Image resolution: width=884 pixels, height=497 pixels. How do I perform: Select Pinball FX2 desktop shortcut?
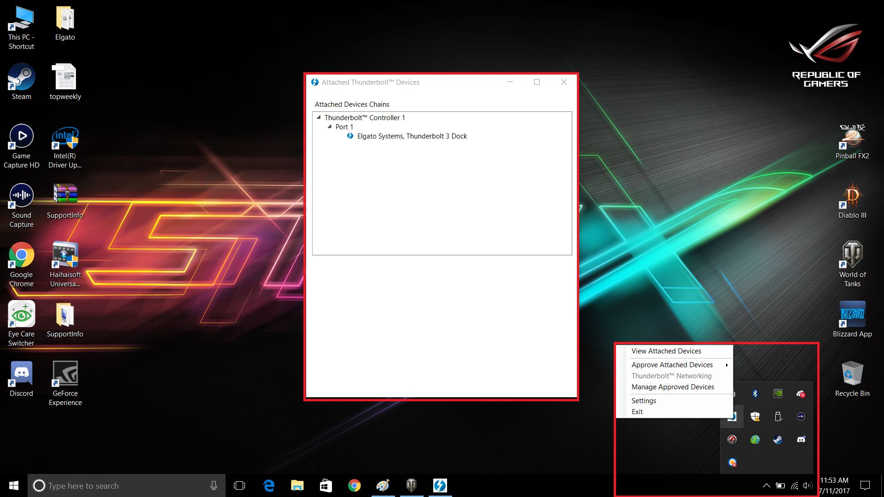click(x=852, y=142)
